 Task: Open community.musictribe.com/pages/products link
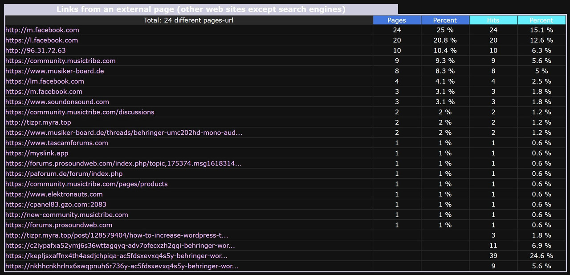point(86,183)
